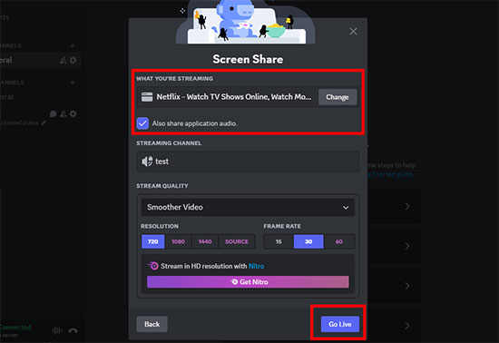Image resolution: width=499 pixels, height=343 pixels.
Task: Click the test voice channel speaker icon
Action: (x=147, y=162)
